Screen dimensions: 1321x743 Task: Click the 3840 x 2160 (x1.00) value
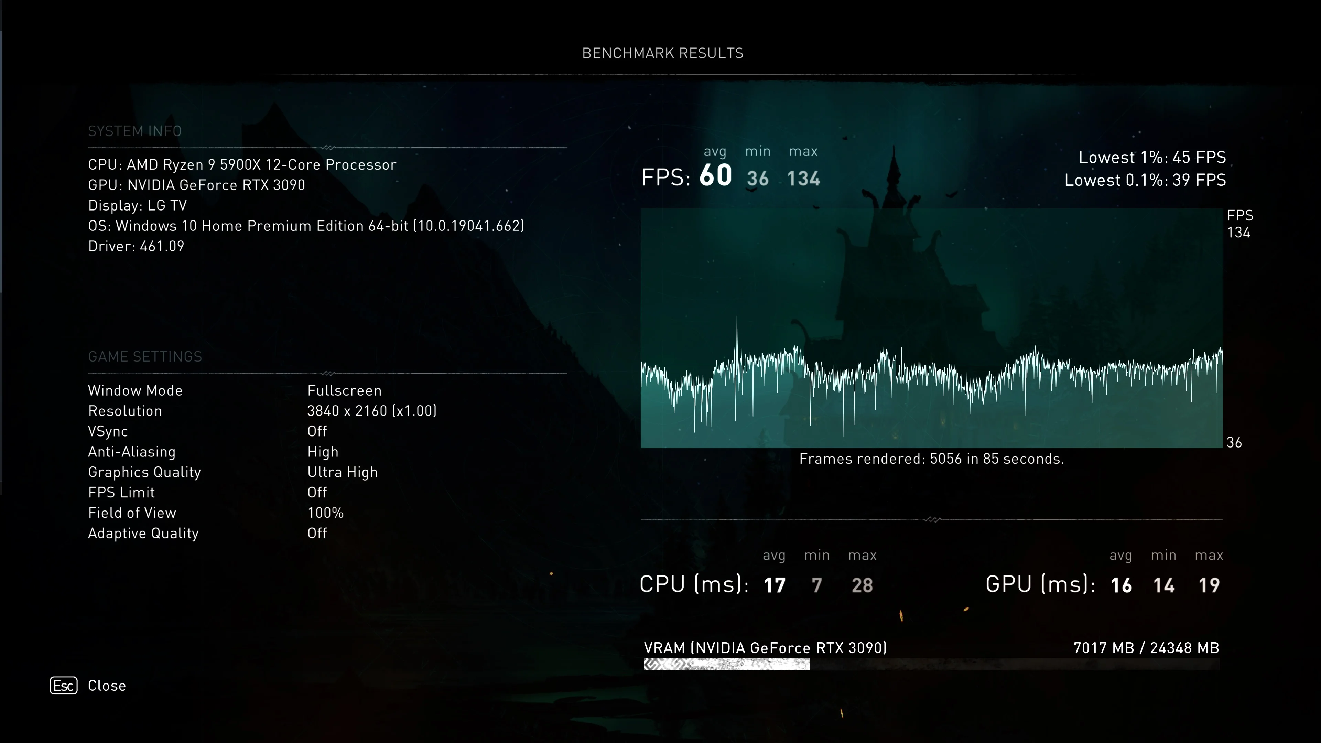372,411
